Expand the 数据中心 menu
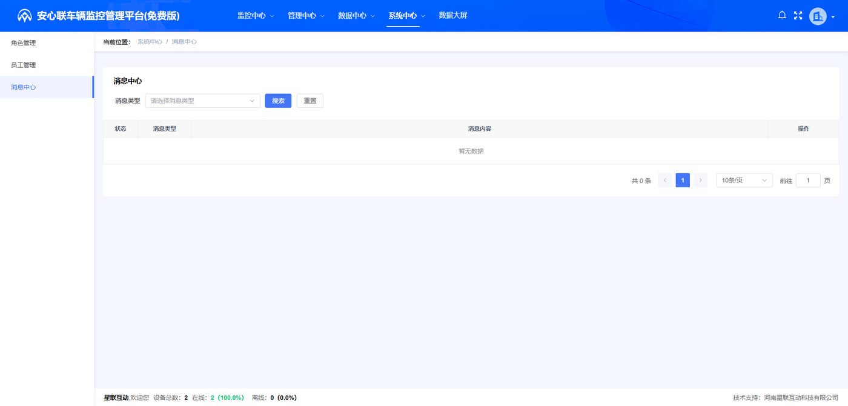The height and width of the screenshot is (406, 848). [356, 16]
